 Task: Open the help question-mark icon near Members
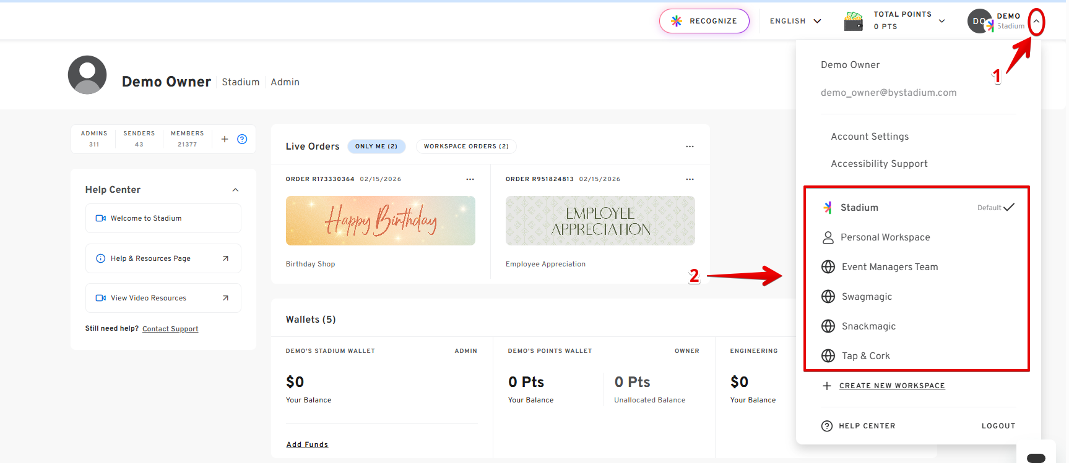pos(242,139)
